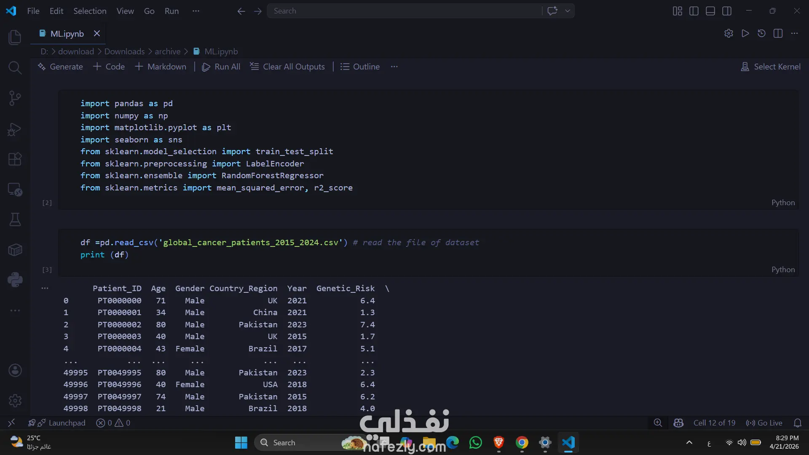Open the Copilot chat icon in title bar
The height and width of the screenshot is (455, 809).
[x=552, y=11]
